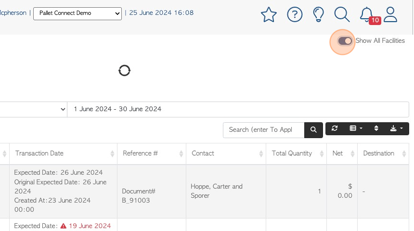Sort by Reference # column
This screenshot has height=231, width=414.
pos(152,154)
